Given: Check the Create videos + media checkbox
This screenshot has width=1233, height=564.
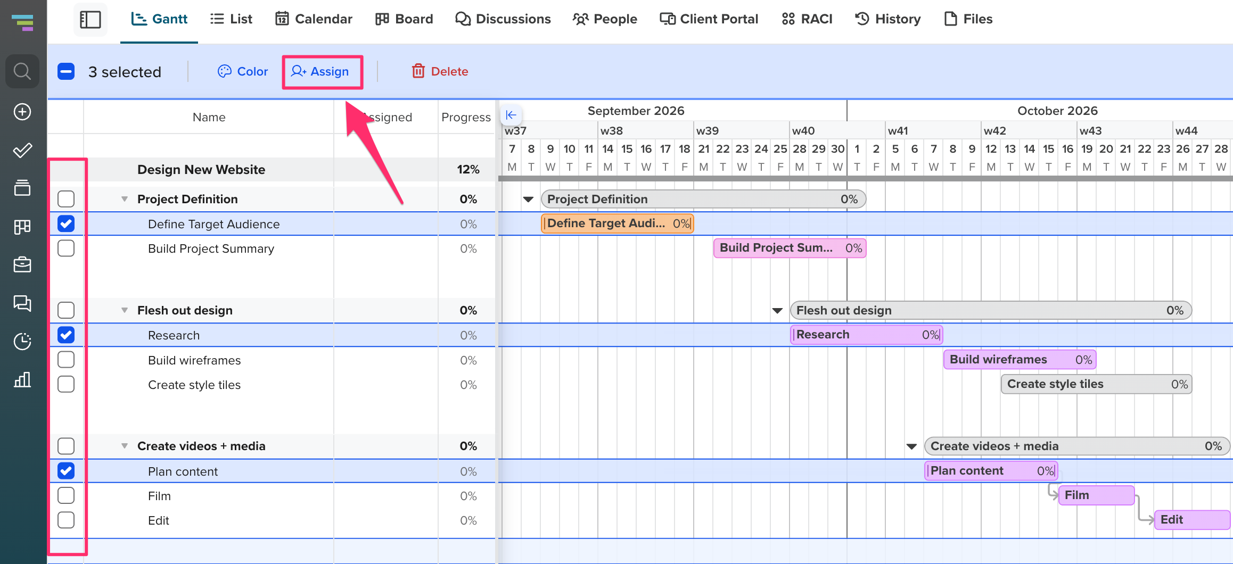Looking at the screenshot, I should pos(66,446).
